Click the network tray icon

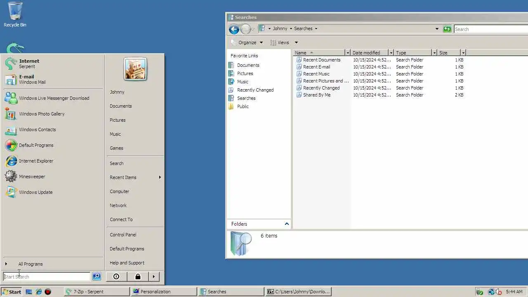(491, 292)
